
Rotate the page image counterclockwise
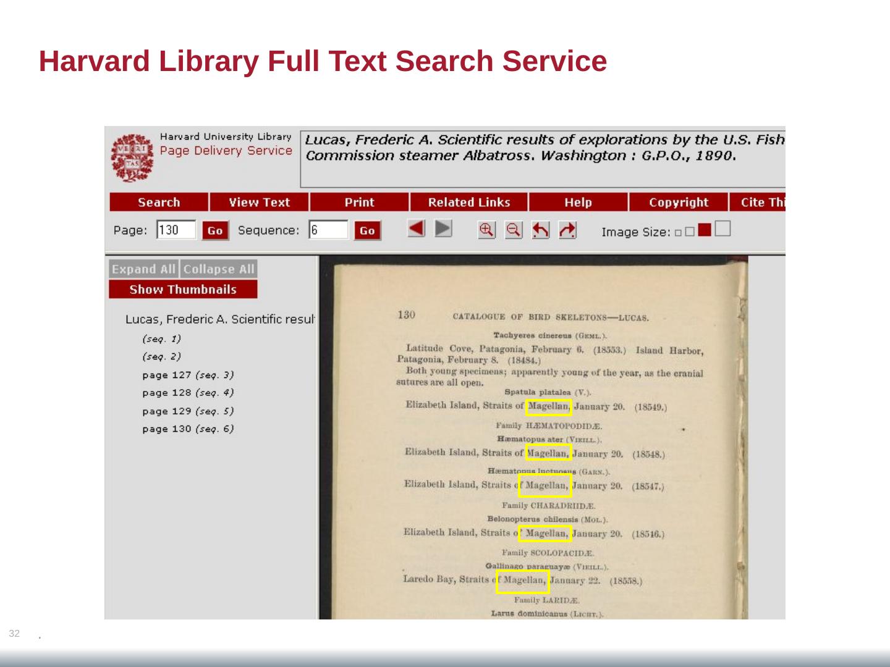click(x=541, y=230)
